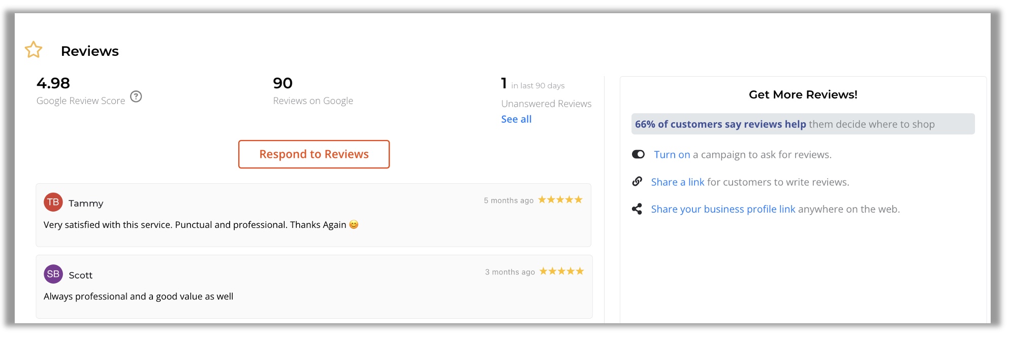Screen dimensions: 1012x341
Task: Open Scott's review card
Action: (x=314, y=287)
